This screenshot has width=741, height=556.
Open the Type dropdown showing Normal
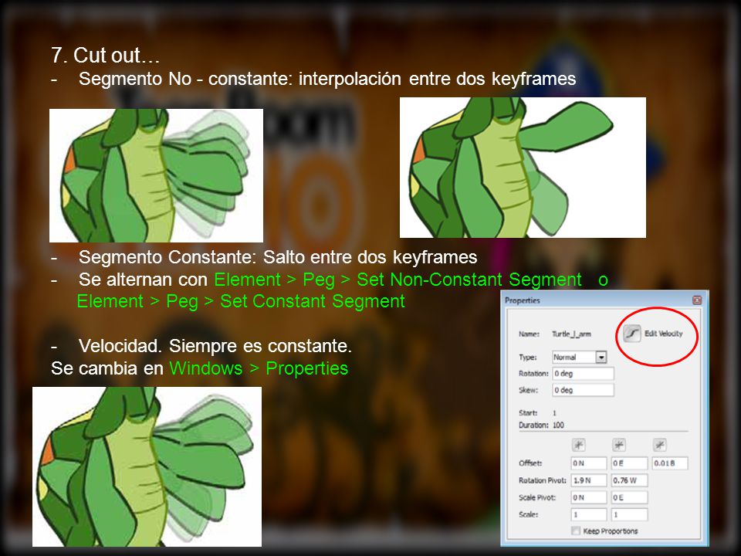pyautogui.click(x=580, y=357)
